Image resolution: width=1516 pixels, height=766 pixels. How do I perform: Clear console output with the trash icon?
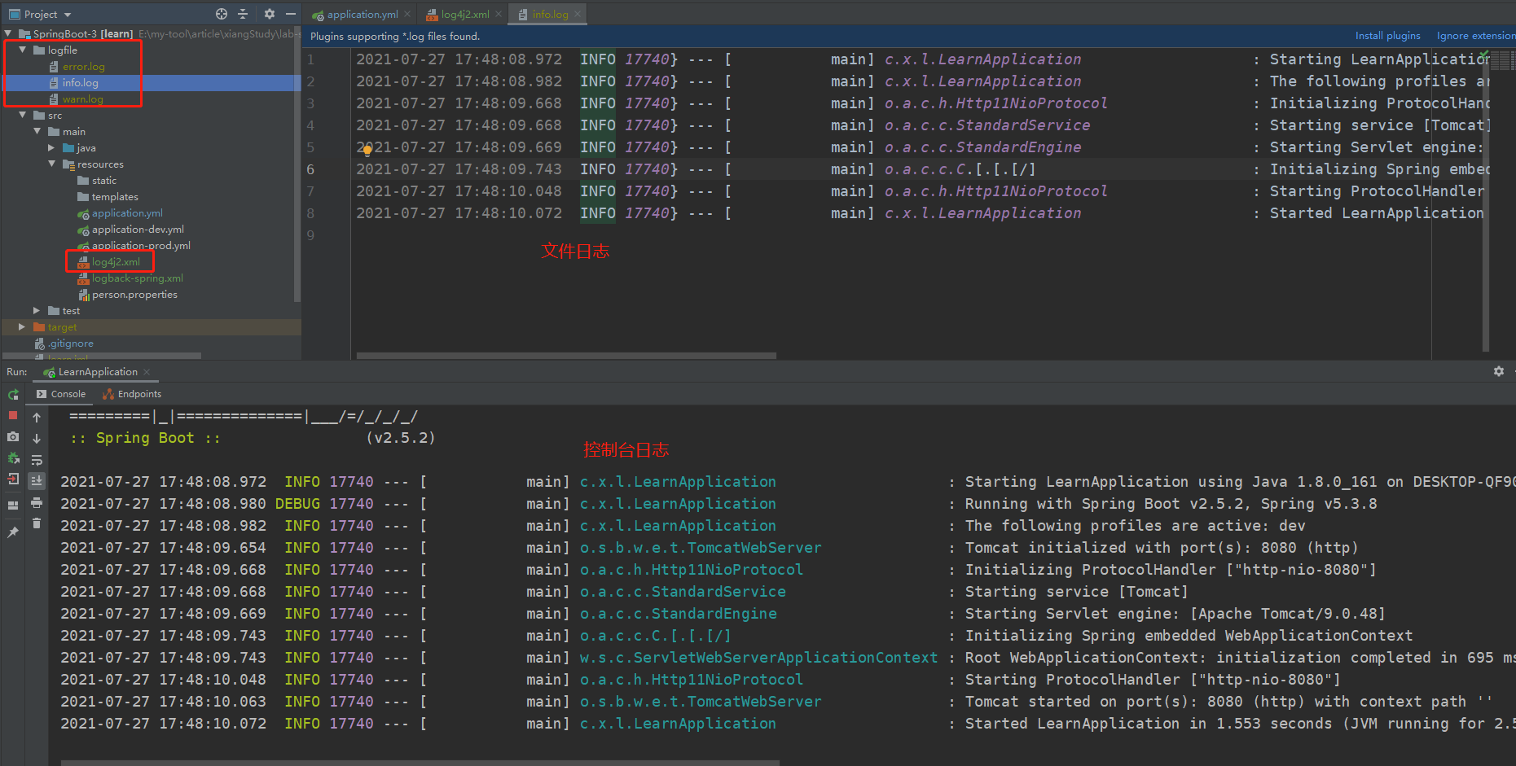tap(37, 523)
